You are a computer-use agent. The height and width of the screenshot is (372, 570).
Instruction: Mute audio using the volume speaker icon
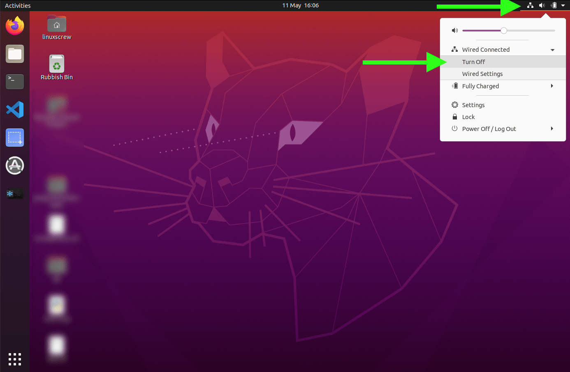point(454,30)
